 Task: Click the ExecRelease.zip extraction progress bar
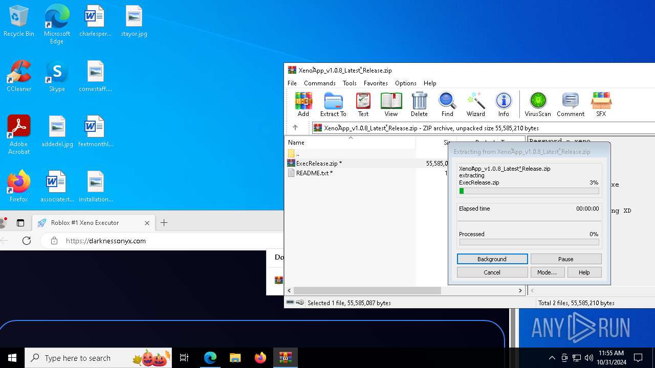click(x=529, y=191)
